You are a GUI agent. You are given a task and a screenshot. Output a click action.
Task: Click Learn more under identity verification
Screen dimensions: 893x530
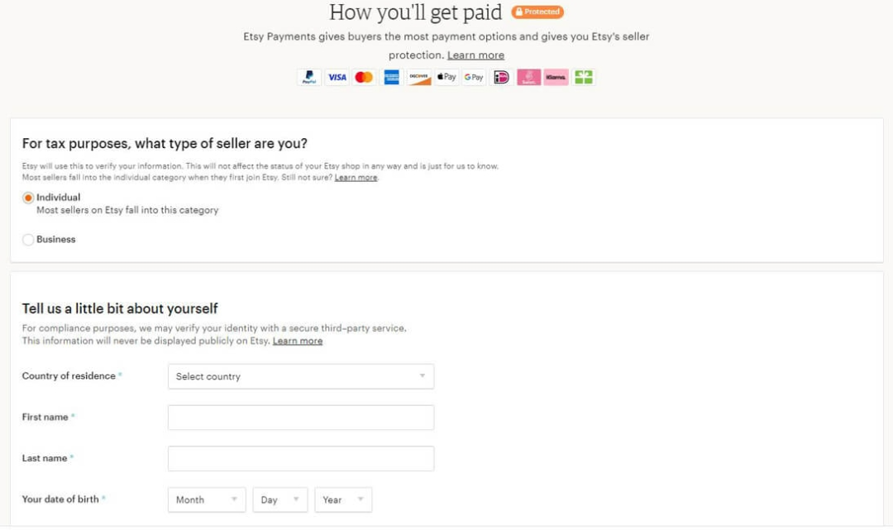297,340
